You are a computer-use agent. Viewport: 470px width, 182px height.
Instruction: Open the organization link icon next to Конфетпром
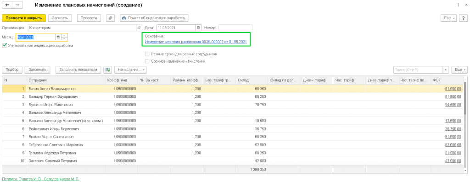[x=139, y=28]
